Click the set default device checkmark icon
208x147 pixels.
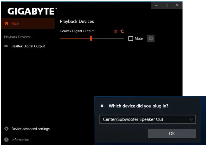[115, 31]
